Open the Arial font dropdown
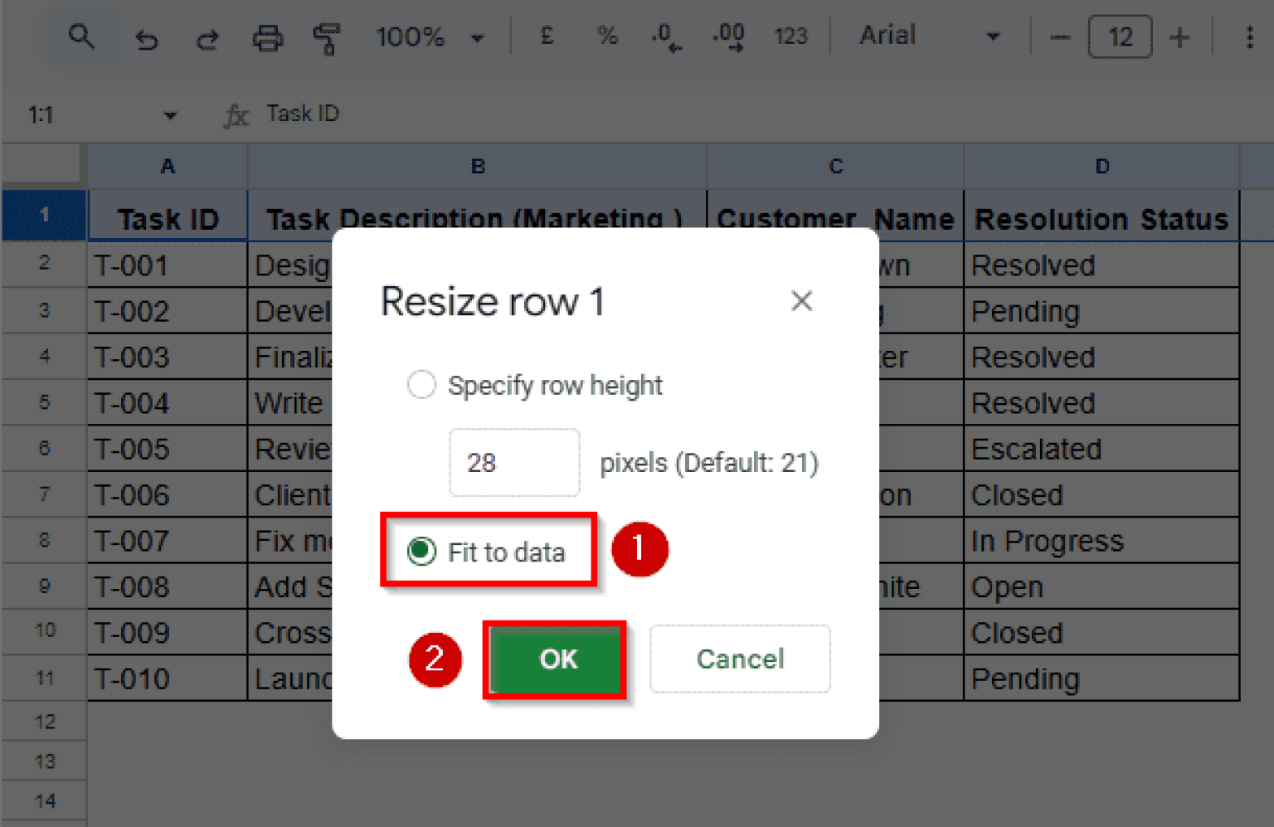Viewport: 1274px width, 827px height. (928, 36)
